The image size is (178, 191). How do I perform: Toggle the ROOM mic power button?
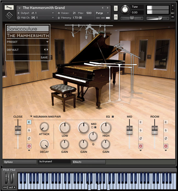point(166,146)
